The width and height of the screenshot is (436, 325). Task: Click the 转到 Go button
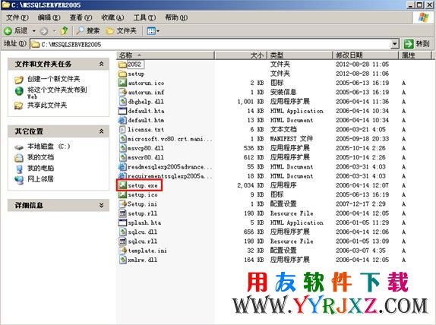(x=417, y=44)
